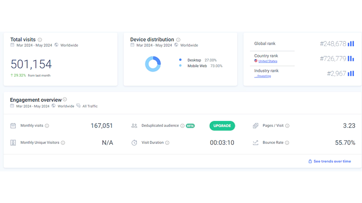362x203 pixels.
Task: Open the United States country link
Action: tap(267, 61)
